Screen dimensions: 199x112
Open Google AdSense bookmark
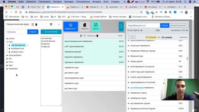pyautogui.click(x=99, y=16)
